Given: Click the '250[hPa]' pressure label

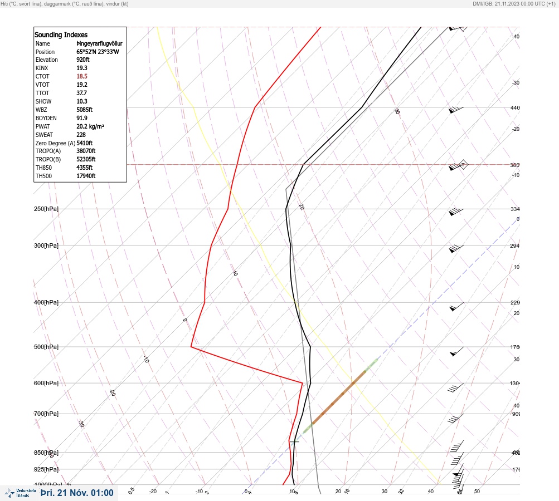Looking at the screenshot, I should 46,209.
